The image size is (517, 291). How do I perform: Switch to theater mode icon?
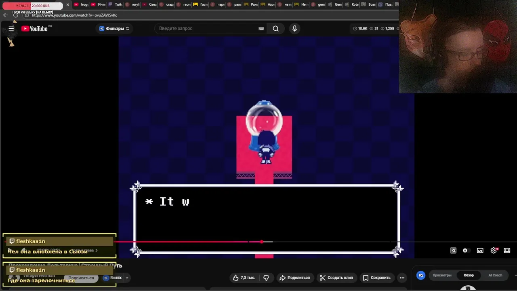[x=507, y=251]
